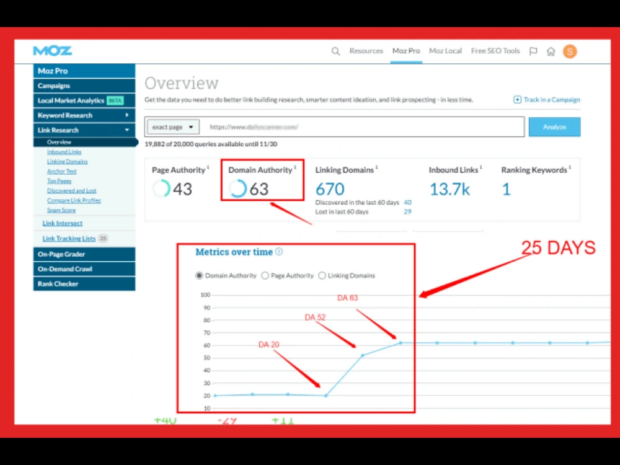The width and height of the screenshot is (620, 465).
Task: Select the Linking Domains radio button
Action: pyautogui.click(x=322, y=276)
